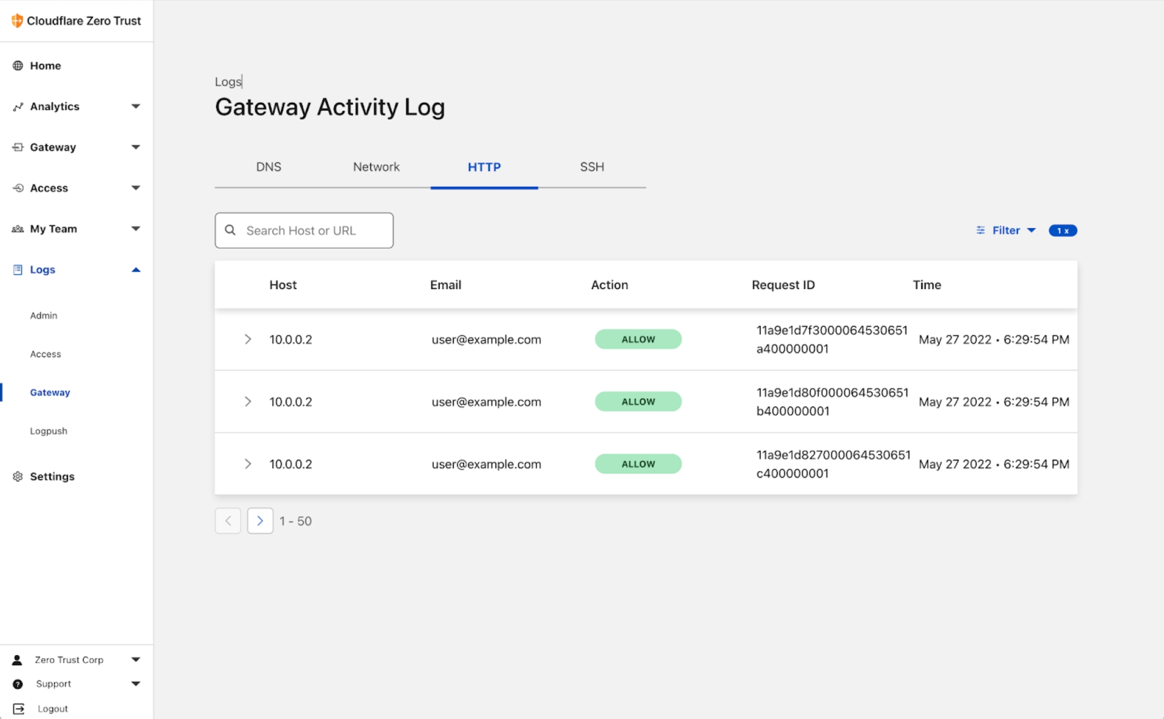Click the Analytics chart icon

click(x=17, y=106)
